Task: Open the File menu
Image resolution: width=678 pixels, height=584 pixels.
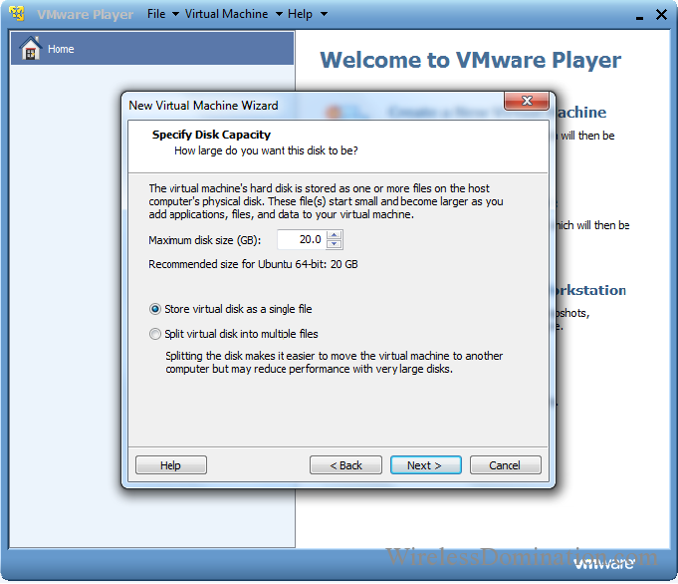Action: click(x=156, y=14)
